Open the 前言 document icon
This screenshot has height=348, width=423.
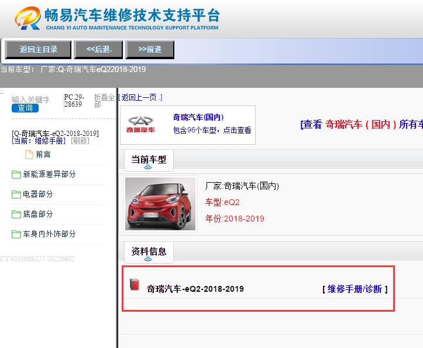pyautogui.click(x=29, y=155)
